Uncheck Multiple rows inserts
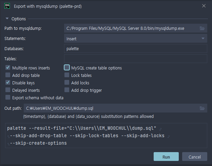 8,67
